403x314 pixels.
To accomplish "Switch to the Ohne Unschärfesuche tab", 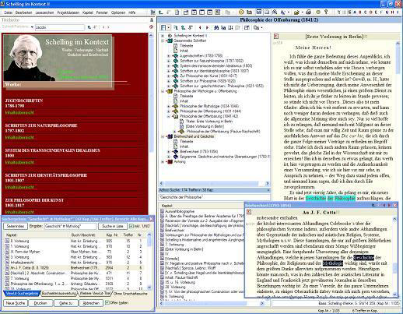I will point(130,294).
